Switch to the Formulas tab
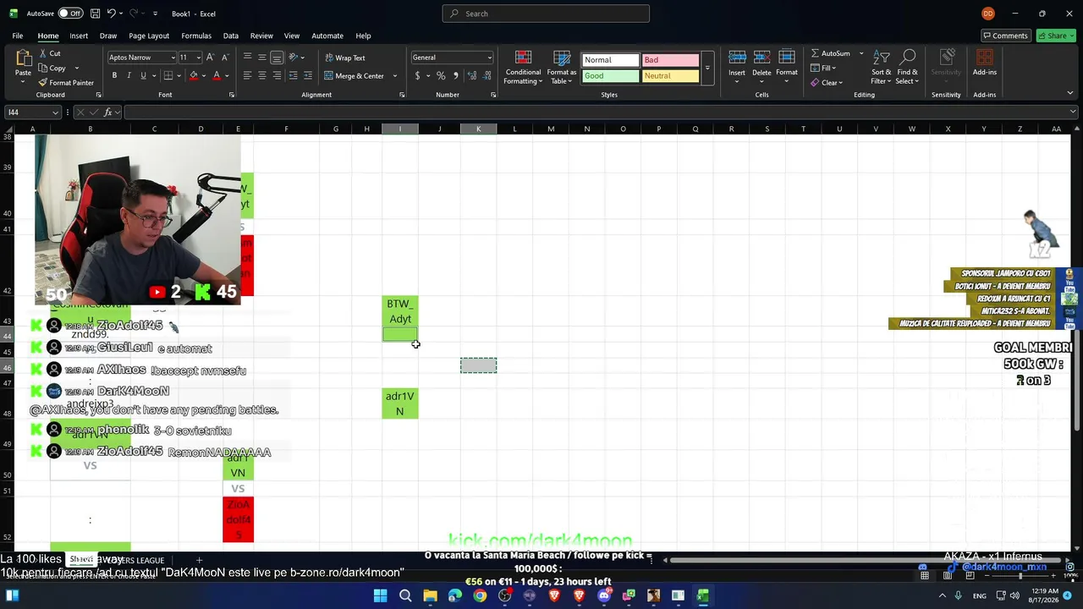 tap(196, 36)
